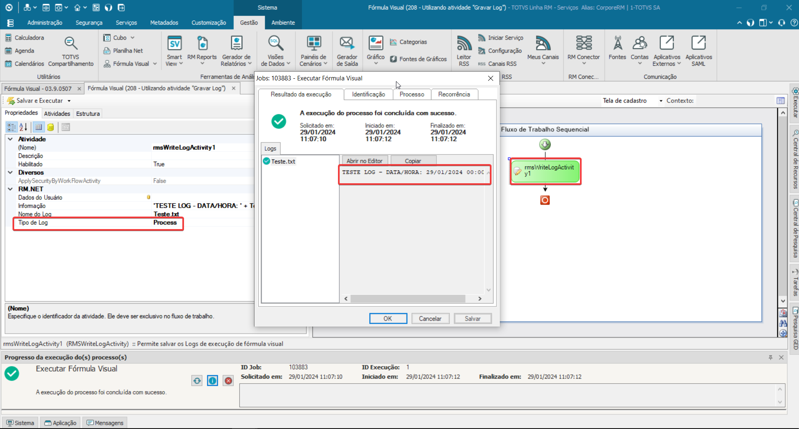
Task: Open Salvar e Executar dropdown arrow
Action: click(x=69, y=101)
